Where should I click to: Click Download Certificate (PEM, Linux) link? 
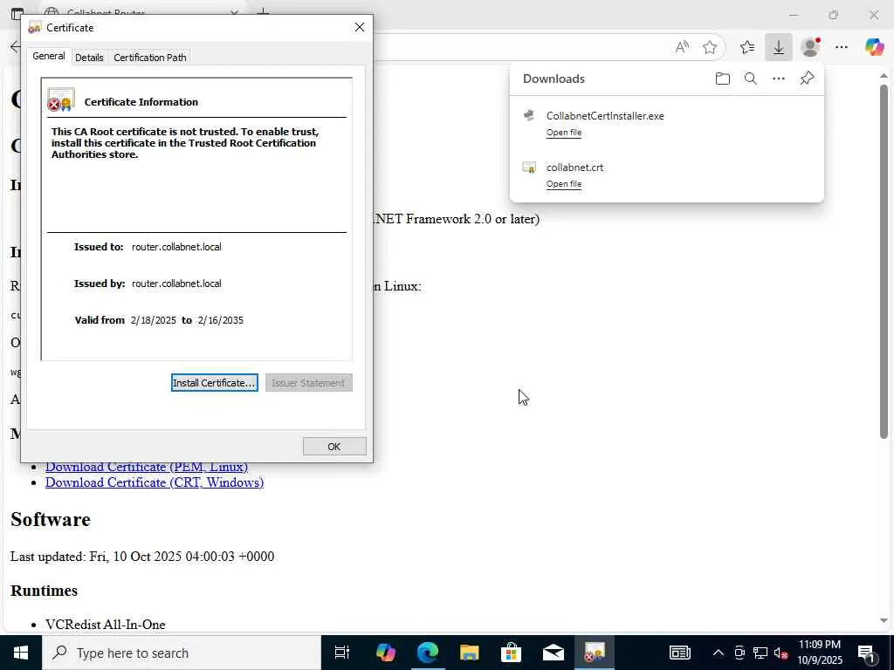147,467
